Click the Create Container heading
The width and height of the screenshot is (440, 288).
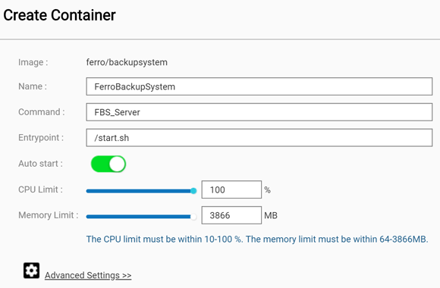[x=59, y=15]
